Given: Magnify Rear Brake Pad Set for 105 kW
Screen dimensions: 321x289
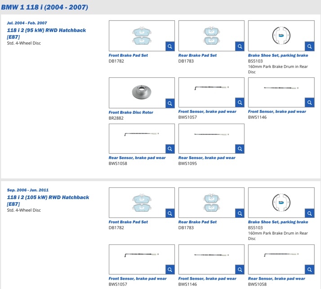Looking at the screenshot, I should pyautogui.click(x=240, y=213).
